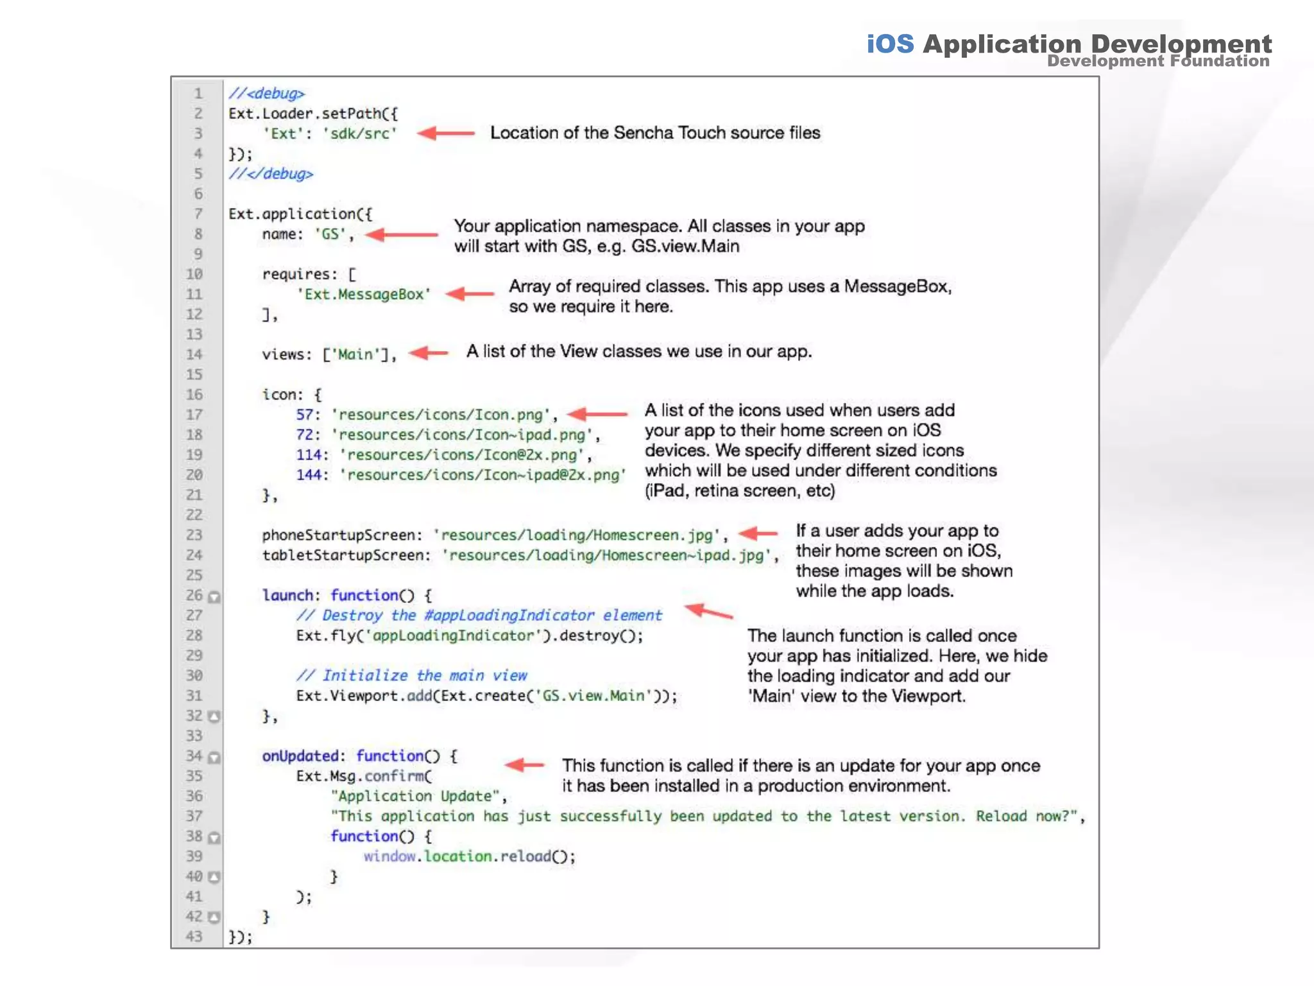Click 'Location of the Sencha Touch source files' annotation
Screen dimensions: 1314x986
click(655, 133)
